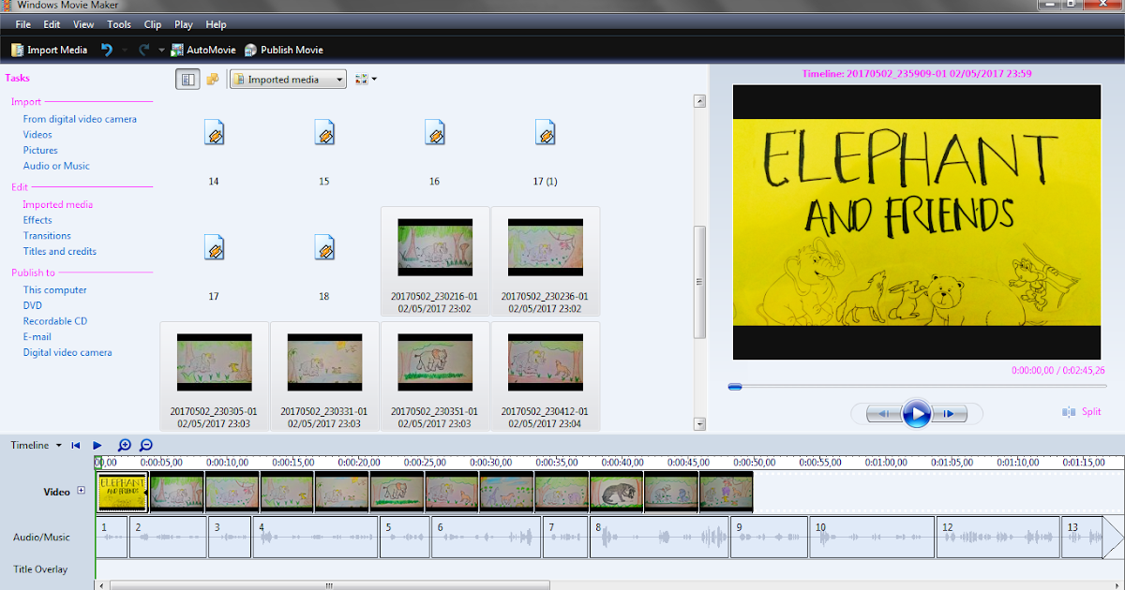Viewport: 1125px width, 590px height.
Task: Click the Play timeline icon
Action: click(97, 446)
